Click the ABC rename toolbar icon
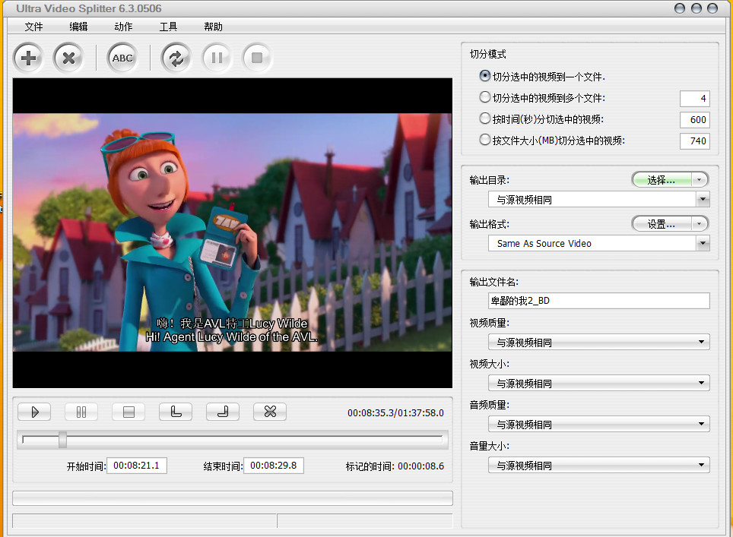Image resolution: width=733 pixels, height=537 pixels. coord(122,58)
